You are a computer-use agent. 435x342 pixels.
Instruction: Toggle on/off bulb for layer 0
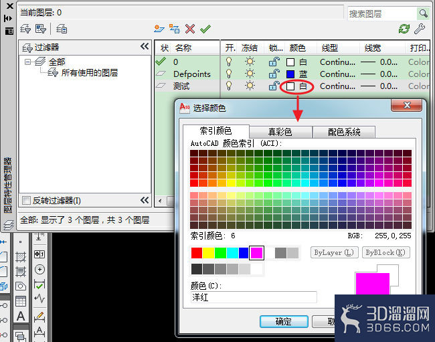[229, 62]
